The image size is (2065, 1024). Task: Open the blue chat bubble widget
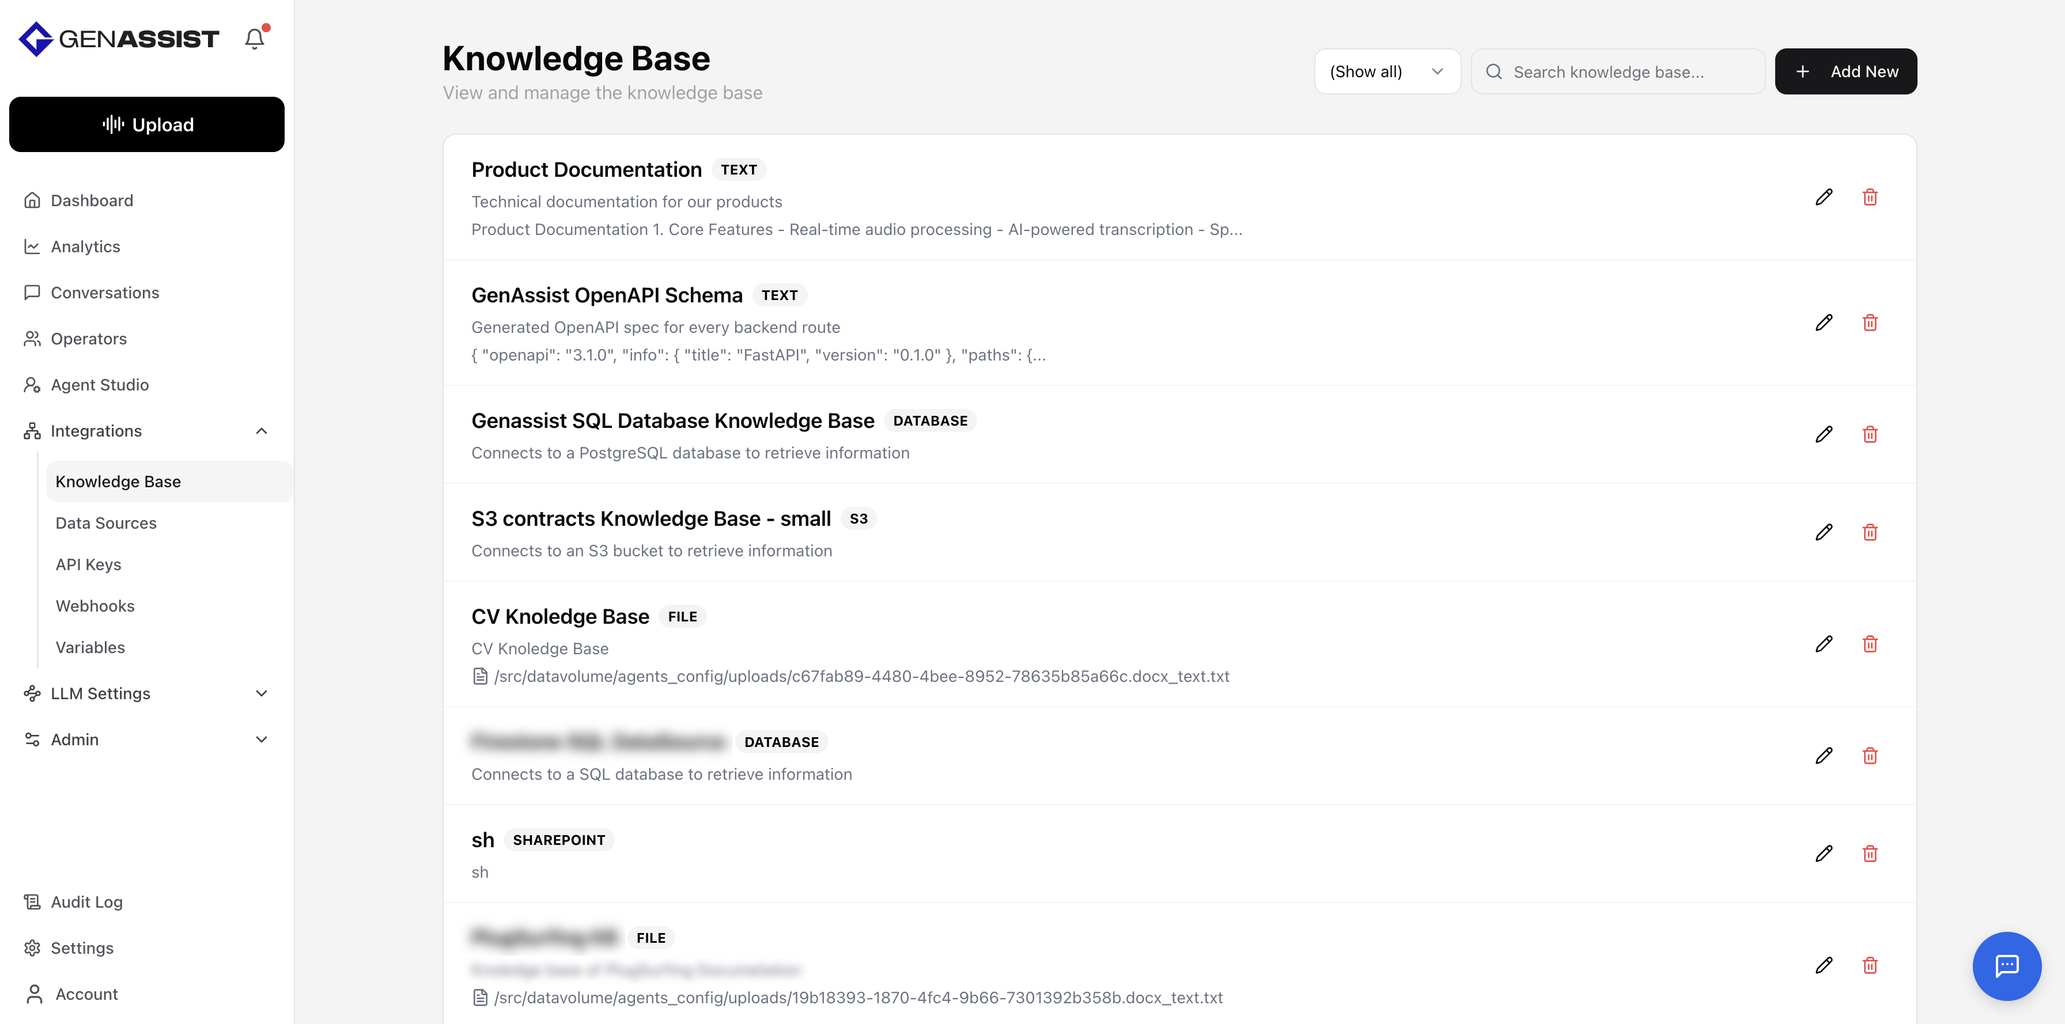coord(2006,965)
